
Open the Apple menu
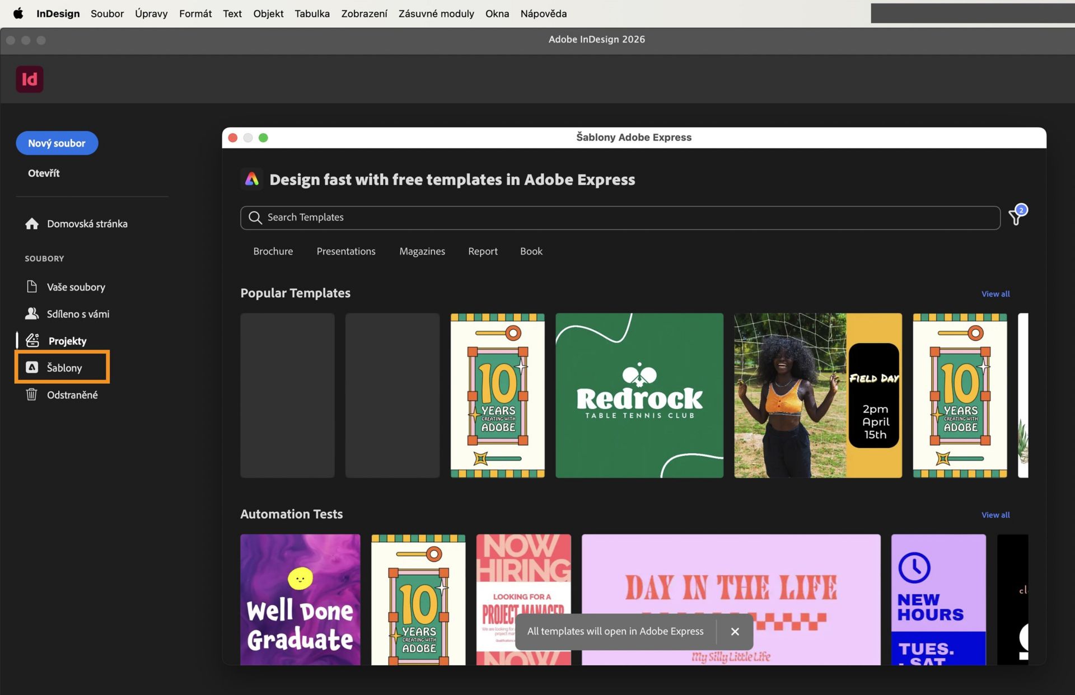coord(18,13)
